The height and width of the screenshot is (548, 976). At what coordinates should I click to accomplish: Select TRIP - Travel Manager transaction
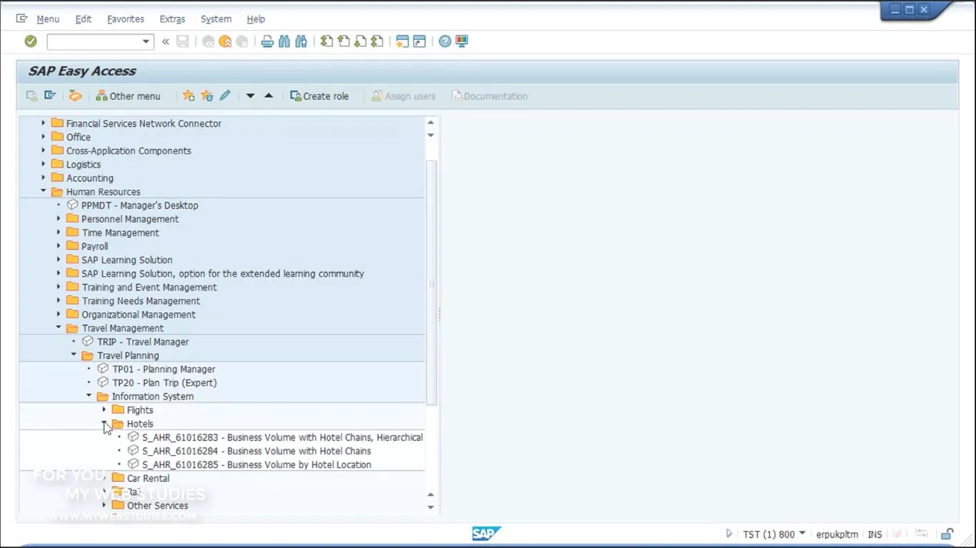coord(143,341)
